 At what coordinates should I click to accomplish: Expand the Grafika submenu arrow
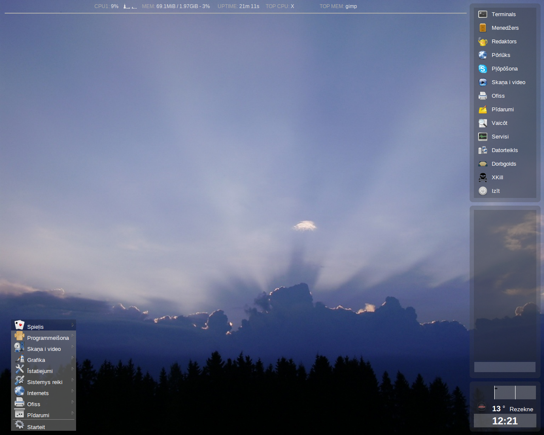pyautogui.click(x=73, y=359)
